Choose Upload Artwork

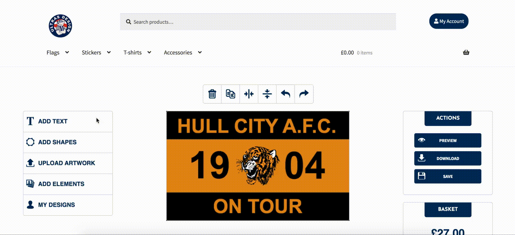68,163
